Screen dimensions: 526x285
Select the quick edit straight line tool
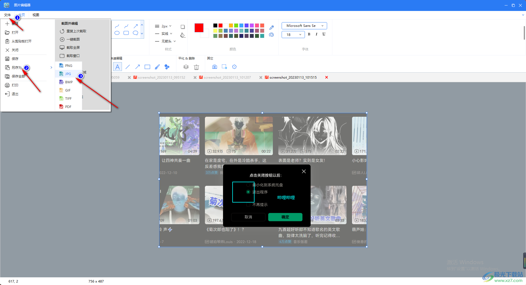128,67
